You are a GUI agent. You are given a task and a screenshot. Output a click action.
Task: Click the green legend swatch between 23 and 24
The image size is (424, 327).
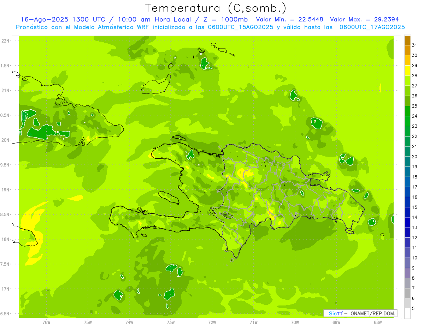point(407,121)
